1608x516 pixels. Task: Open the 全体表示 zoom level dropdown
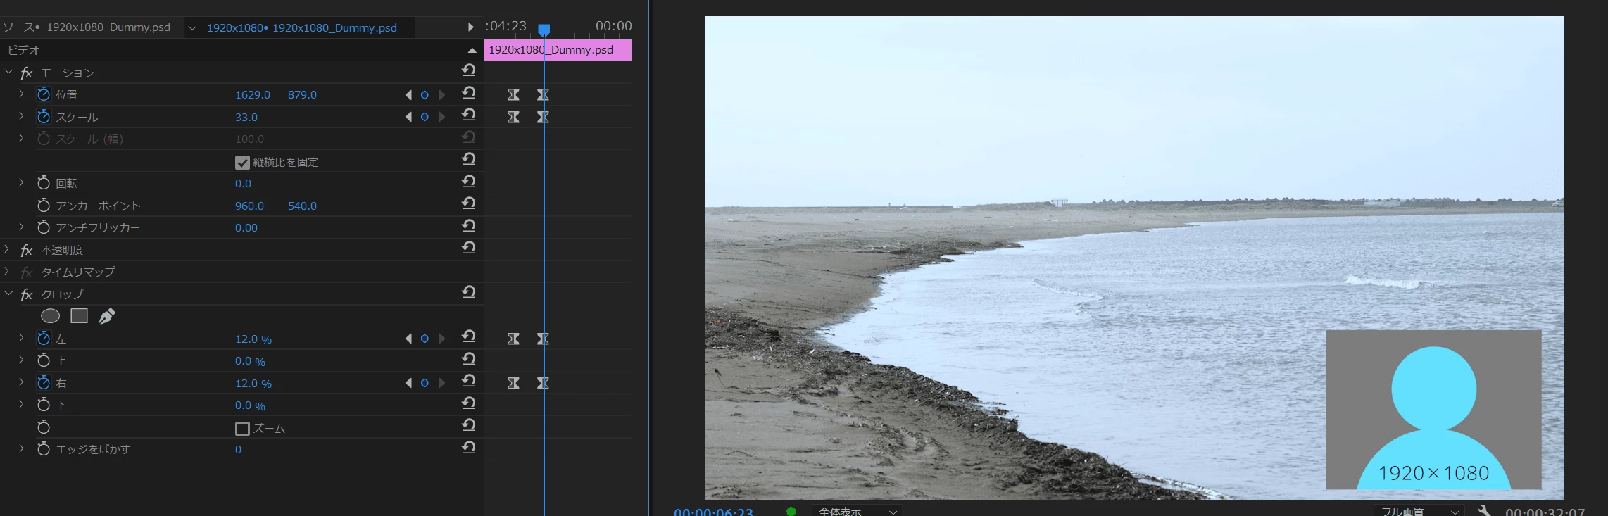click(858, 511)
